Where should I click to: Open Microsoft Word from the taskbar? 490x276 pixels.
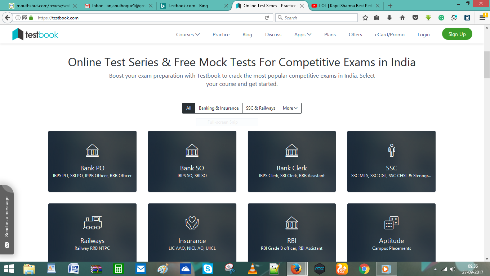[x=73, y=268]
